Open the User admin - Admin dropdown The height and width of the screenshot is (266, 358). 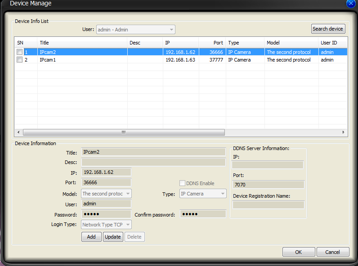136,29
